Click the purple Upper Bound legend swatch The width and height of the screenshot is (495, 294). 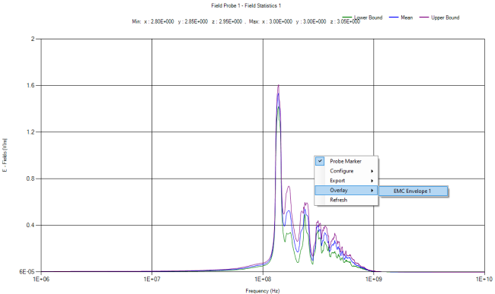[x=424, y=17]
